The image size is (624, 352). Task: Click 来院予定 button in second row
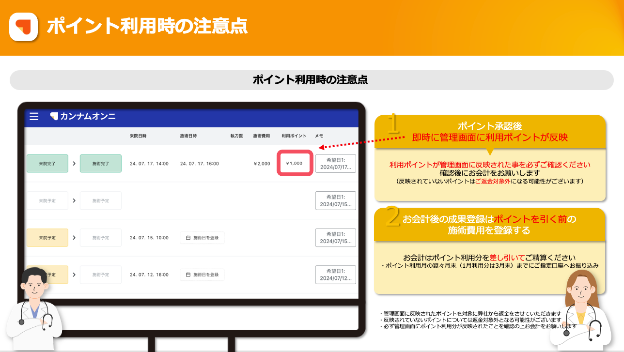pyautogui.click(x=47, y=200)
